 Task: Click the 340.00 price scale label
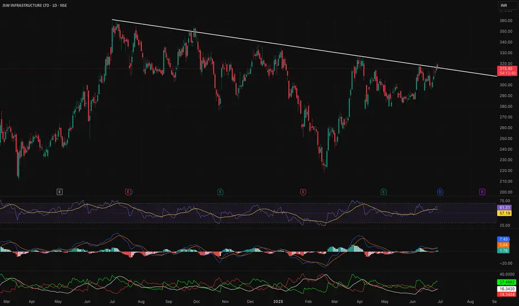coord(506,42)
